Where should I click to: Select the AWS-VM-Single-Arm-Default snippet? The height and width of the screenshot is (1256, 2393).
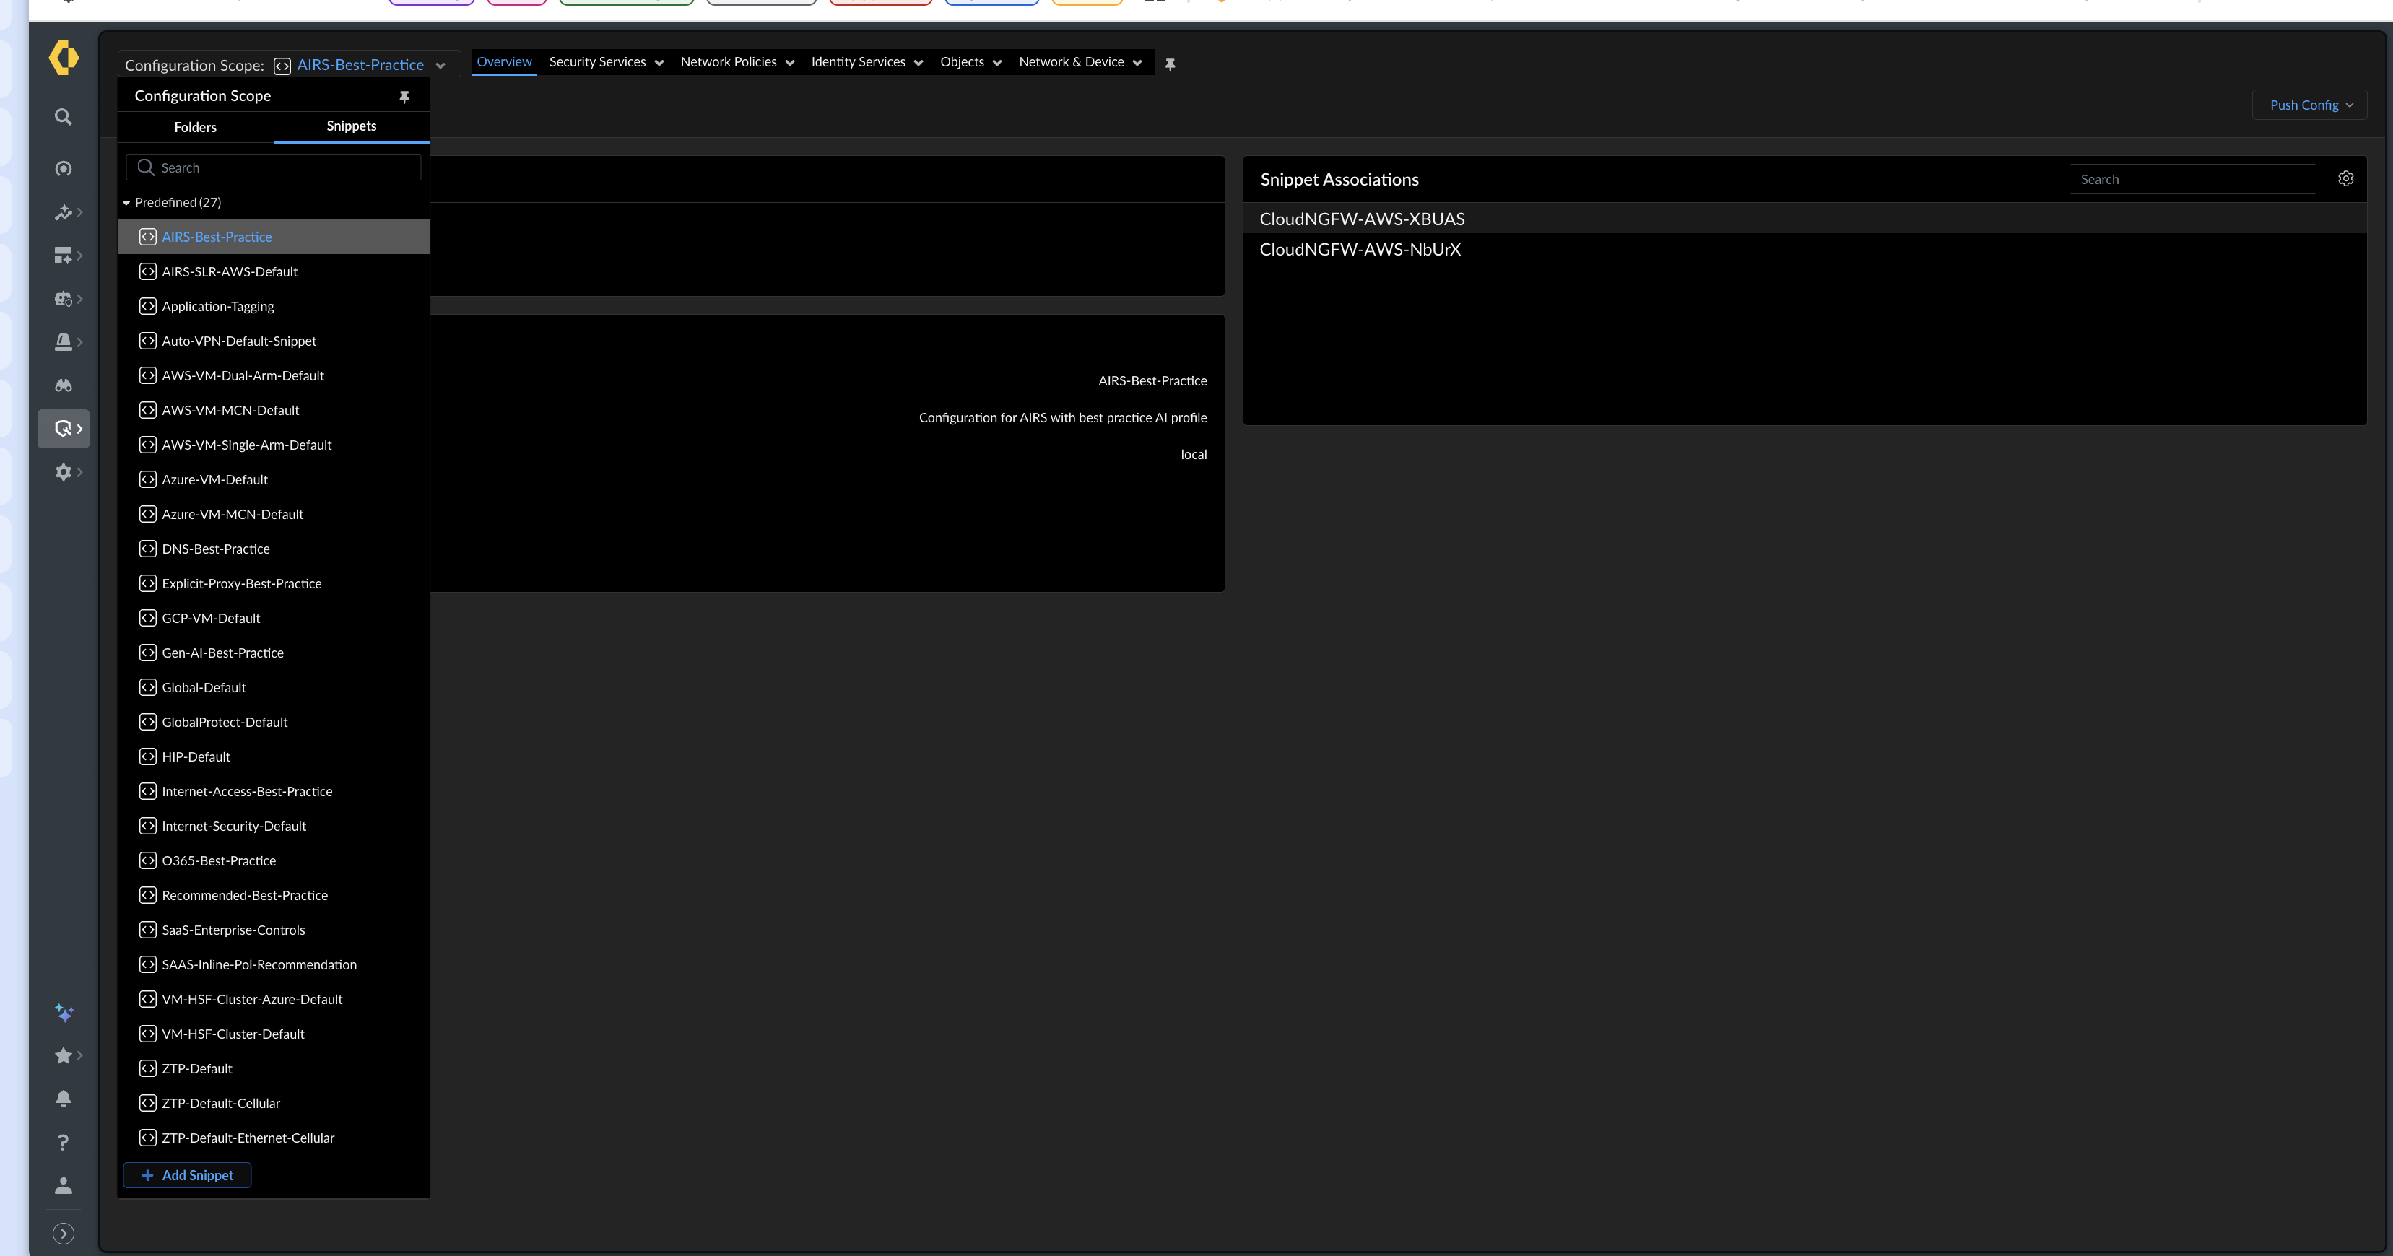[x=274, y=445]
